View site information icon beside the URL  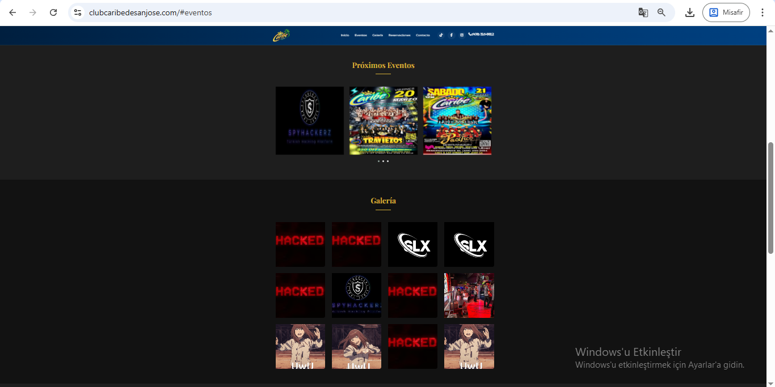[x=78, y=12]
